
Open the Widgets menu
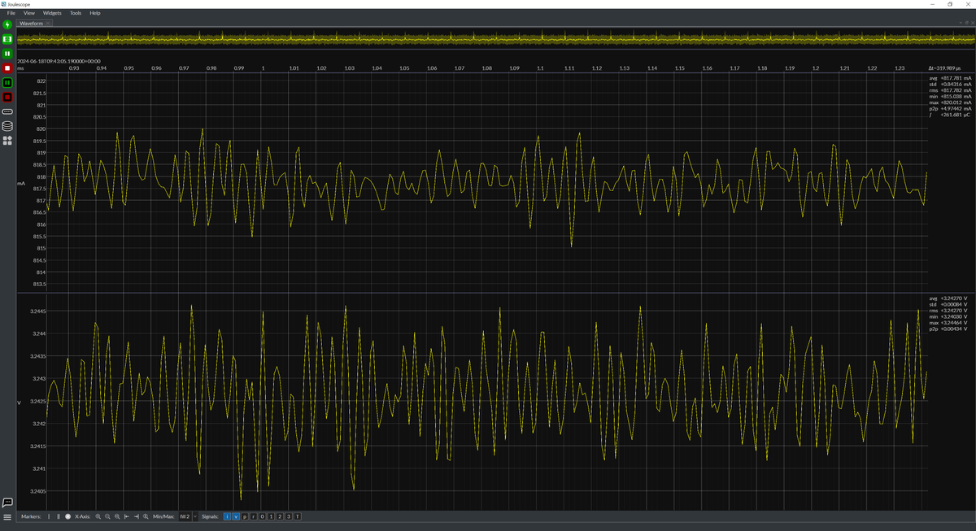tap(52, 13)
